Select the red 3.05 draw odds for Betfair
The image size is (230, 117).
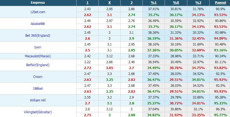tap(109, 68)
